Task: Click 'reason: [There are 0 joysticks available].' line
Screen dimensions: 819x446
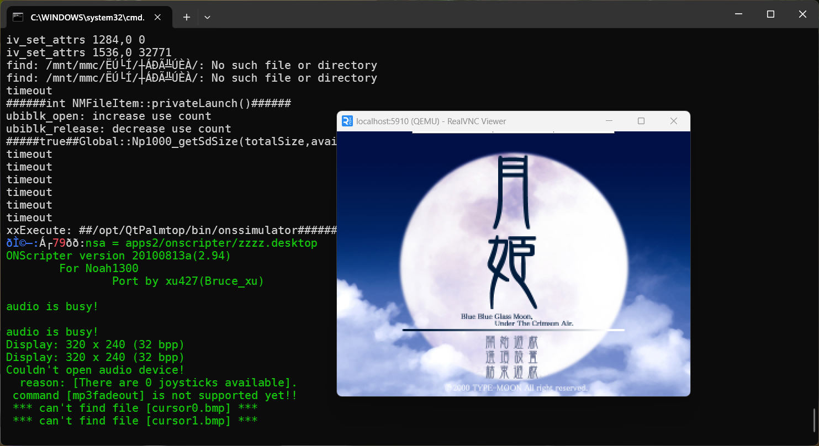Action: pyautogui.click(x=158, y=383)
